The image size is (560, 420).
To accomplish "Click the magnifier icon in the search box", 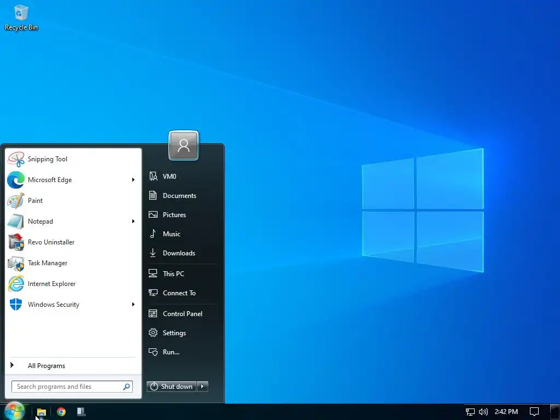I will [x=126, y=387].
